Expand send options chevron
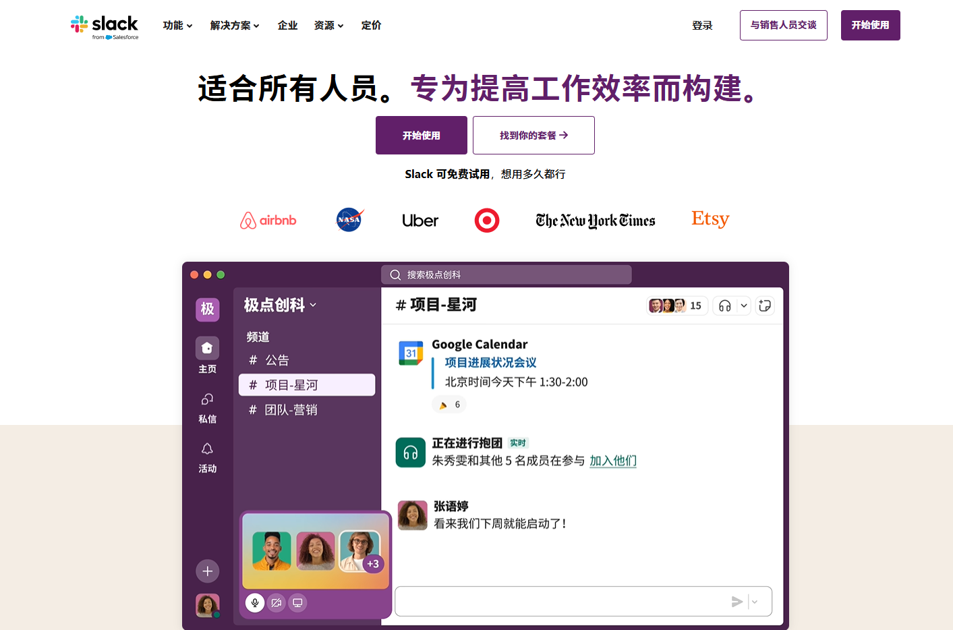This screenshot has width=953, height=630. click(x=755, y=602)
